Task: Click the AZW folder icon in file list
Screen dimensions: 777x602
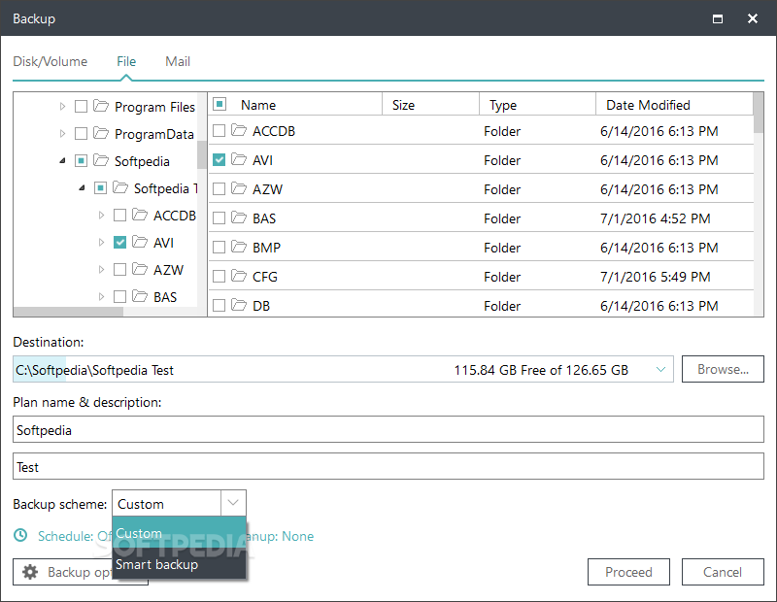Action: coord(239,188)
